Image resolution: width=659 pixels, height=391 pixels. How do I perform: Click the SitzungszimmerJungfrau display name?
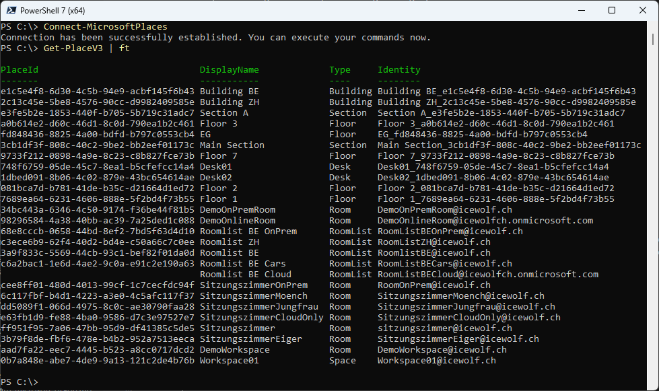(x=259, y=307)
